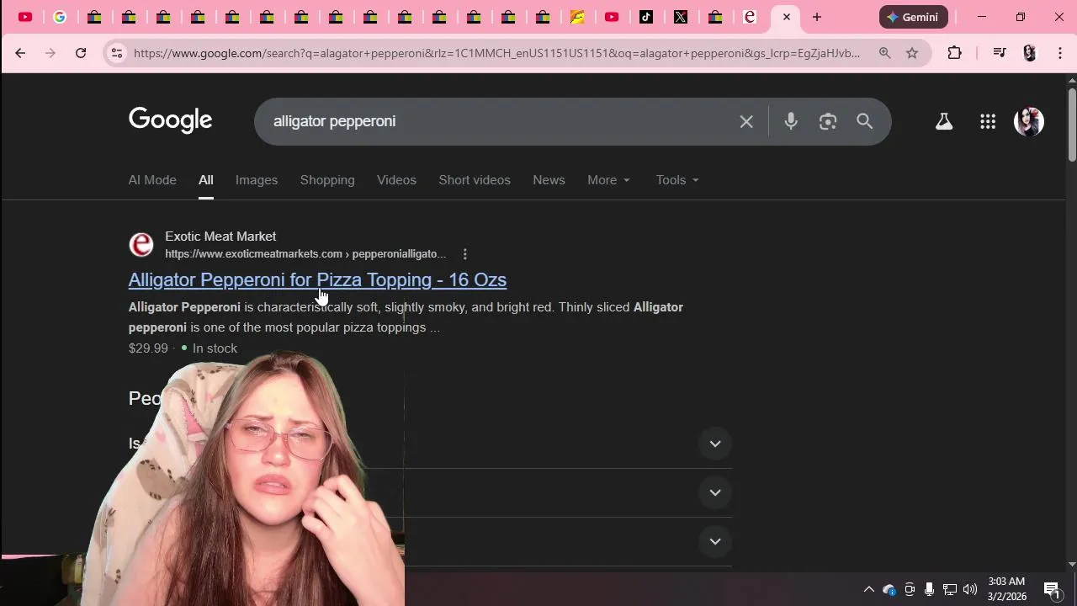
Task: Clear the search box with X
Action: tap(746, 121)
